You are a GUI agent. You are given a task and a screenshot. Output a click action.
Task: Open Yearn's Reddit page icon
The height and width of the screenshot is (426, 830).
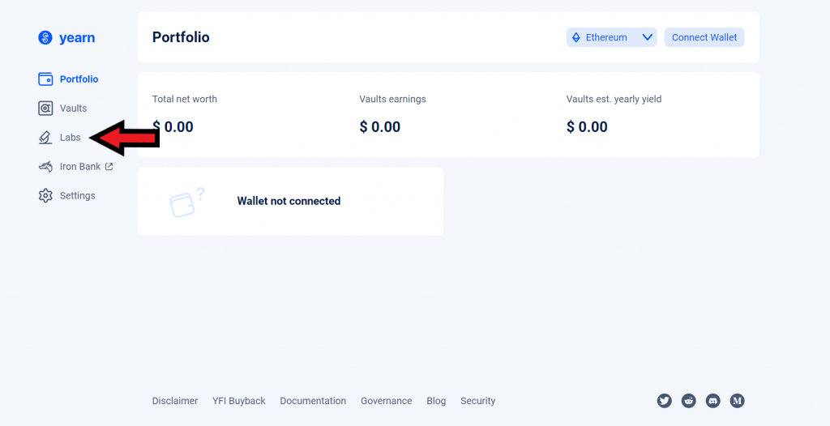click(x=689, y=401)
